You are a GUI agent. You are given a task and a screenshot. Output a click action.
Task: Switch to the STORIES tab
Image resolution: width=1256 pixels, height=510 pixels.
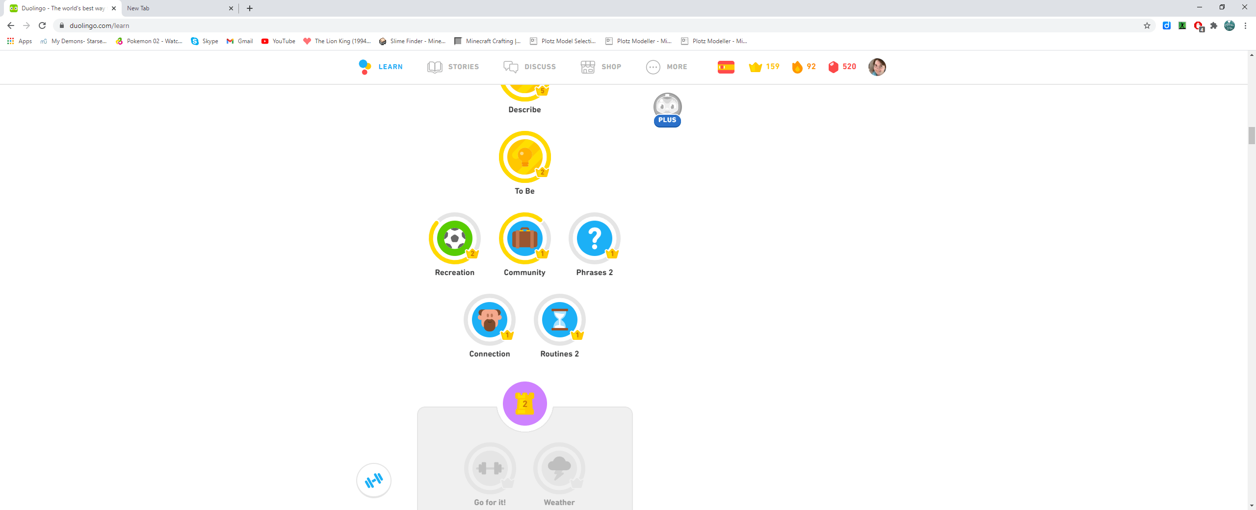point(452,67)
